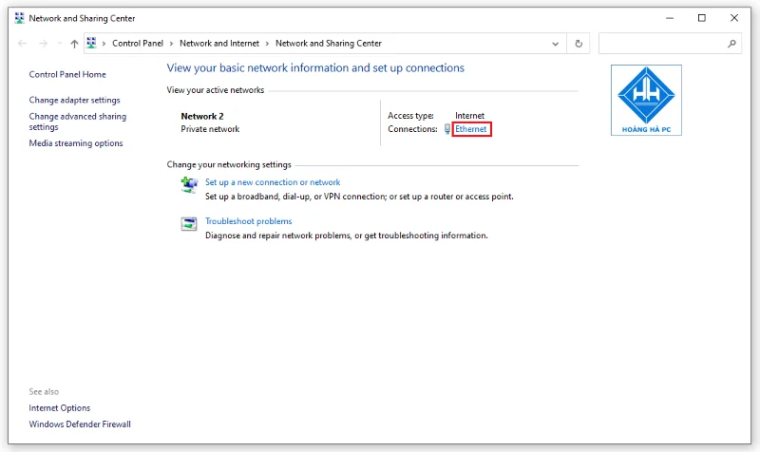Click the Forward navigation arrow
Image resolution: width=760 pixels, height=452 pixels.
tap(43, 44)
